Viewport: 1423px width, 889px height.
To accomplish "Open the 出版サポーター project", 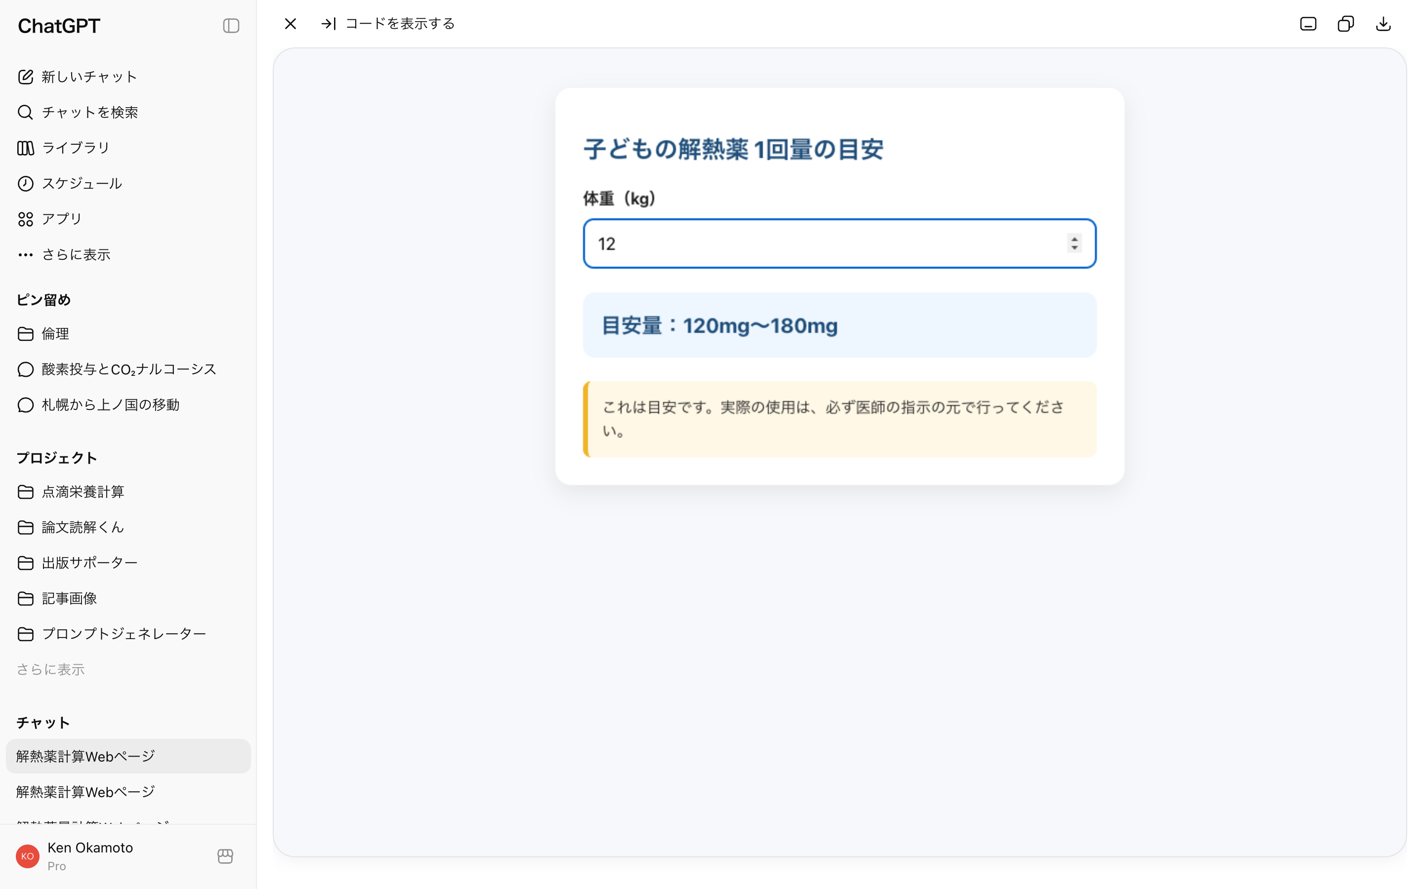I will pos(128,563).
